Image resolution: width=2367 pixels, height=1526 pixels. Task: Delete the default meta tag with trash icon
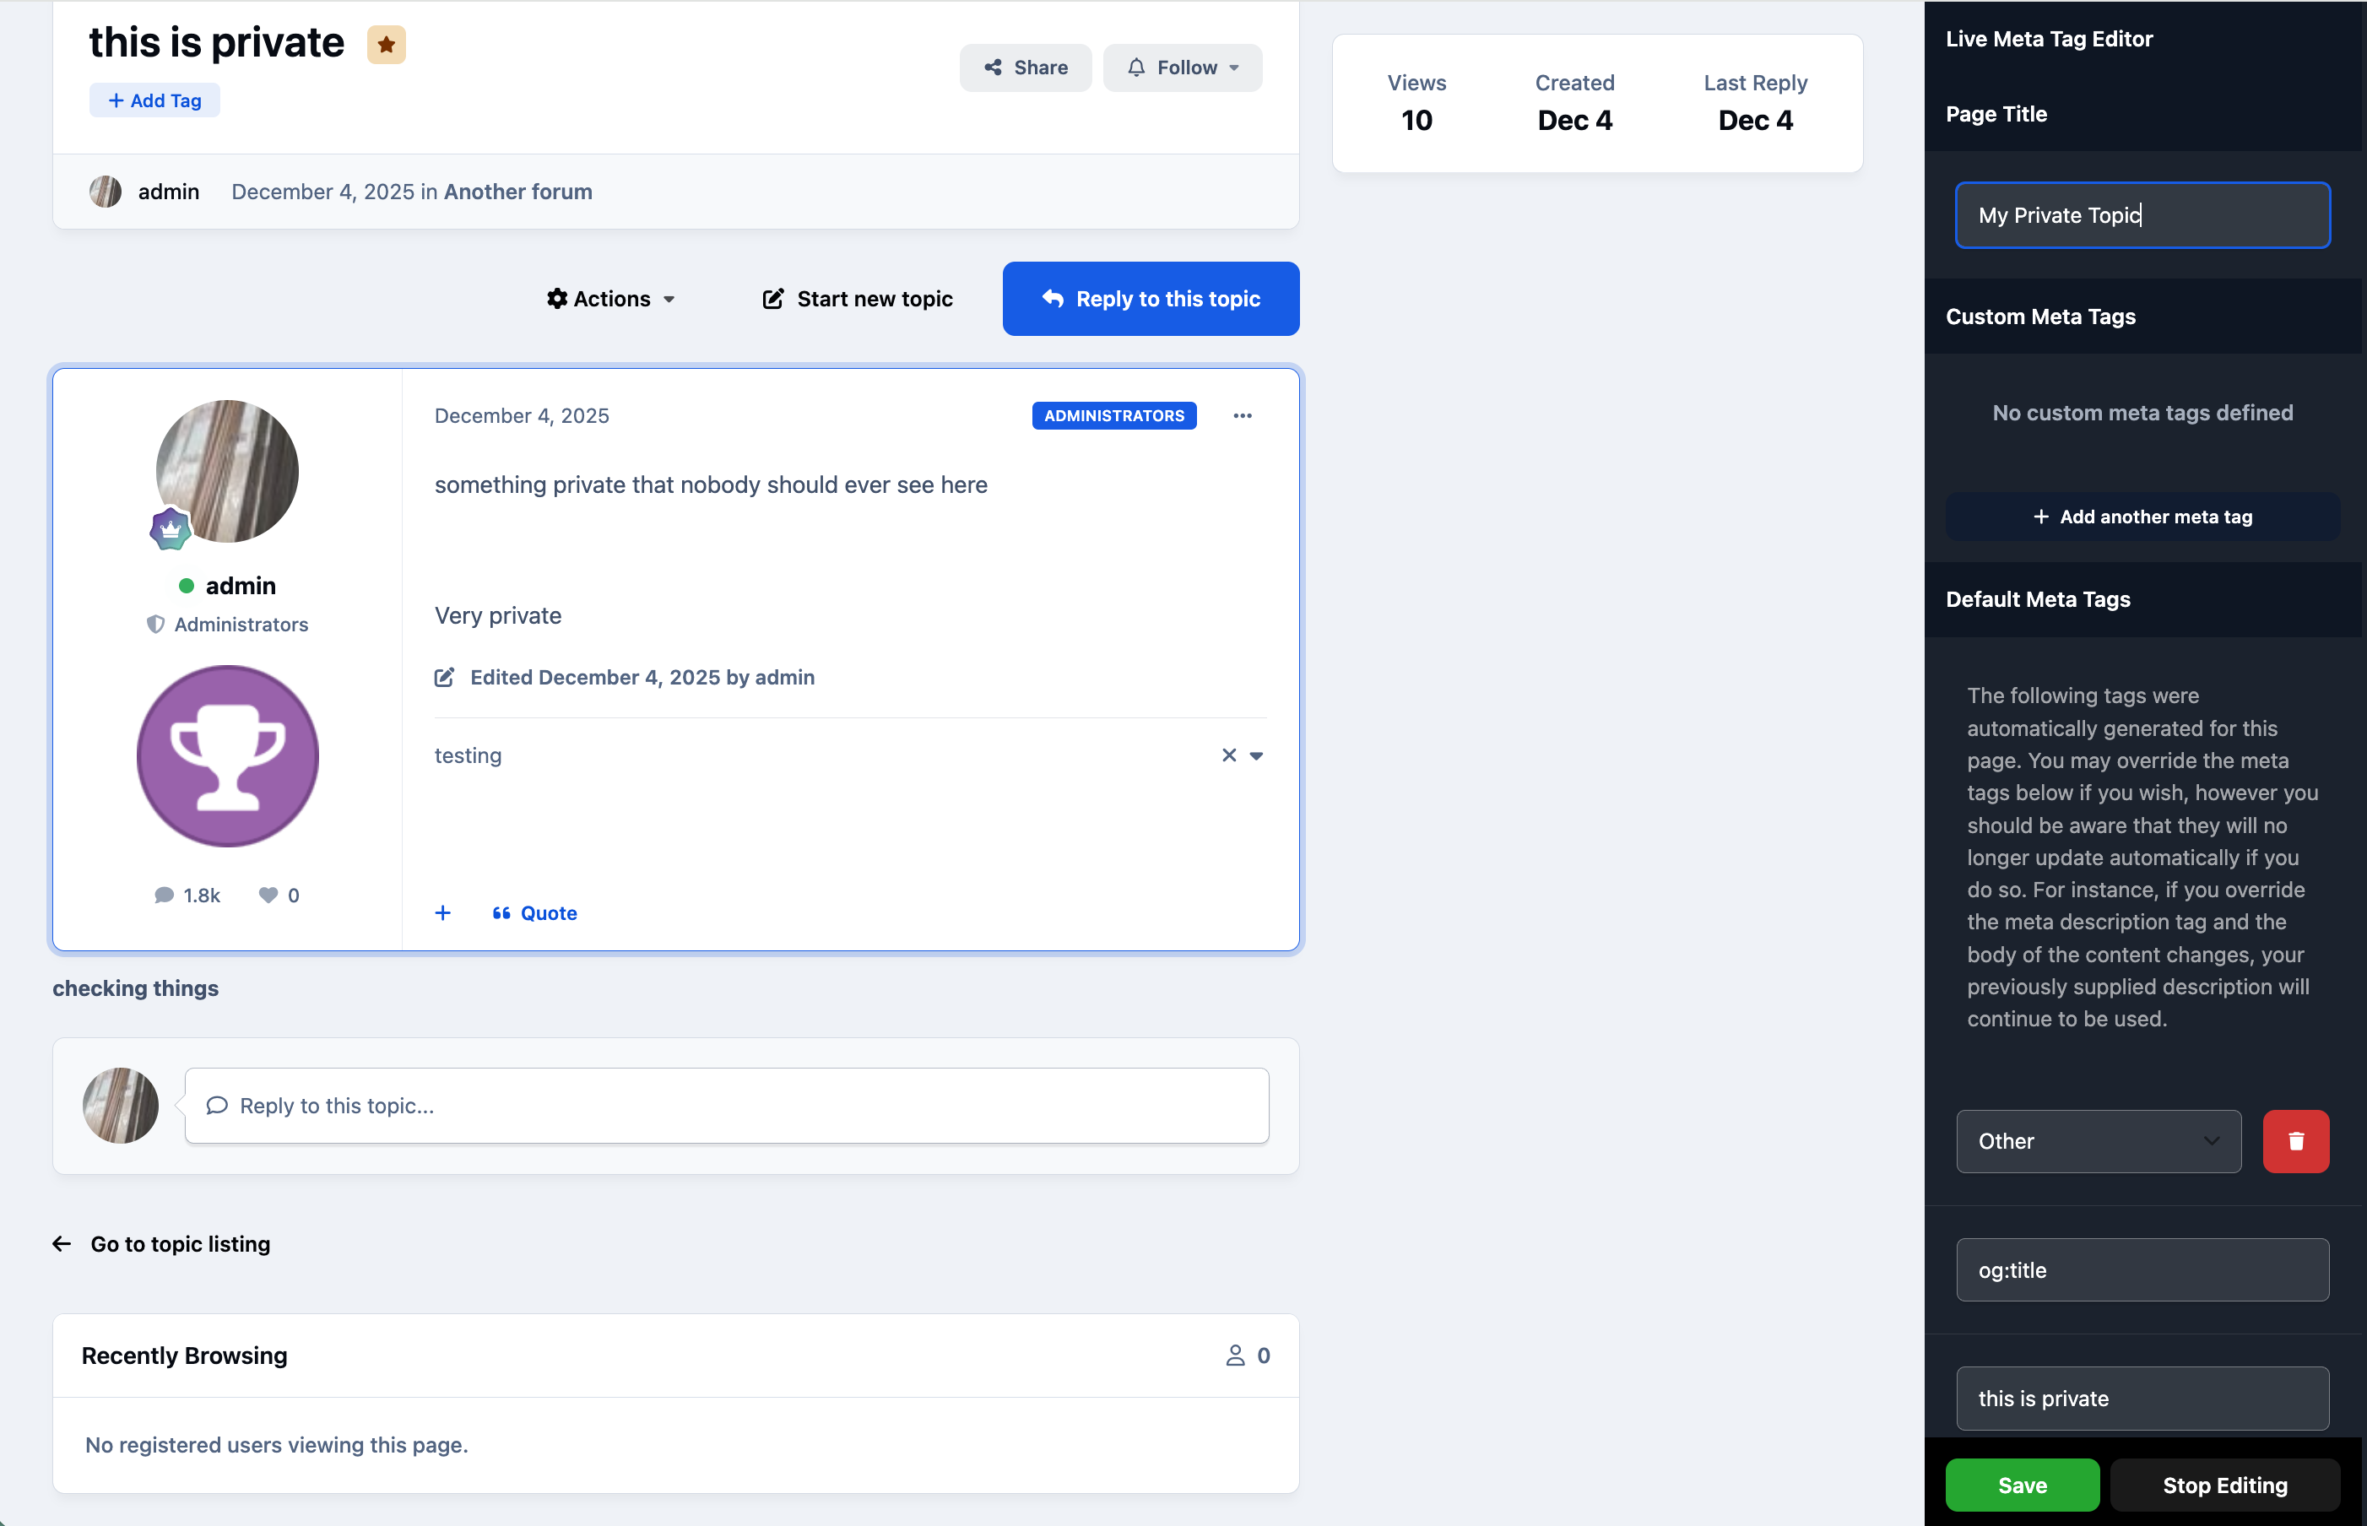click(2295, 1141)
